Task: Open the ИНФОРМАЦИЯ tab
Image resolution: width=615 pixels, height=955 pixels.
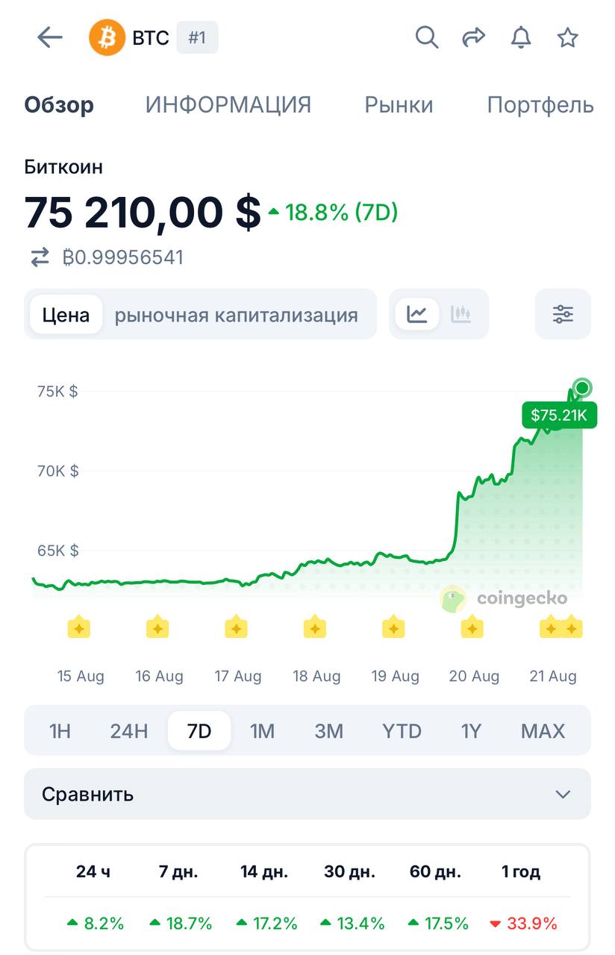Action: [x=228, y=105]
